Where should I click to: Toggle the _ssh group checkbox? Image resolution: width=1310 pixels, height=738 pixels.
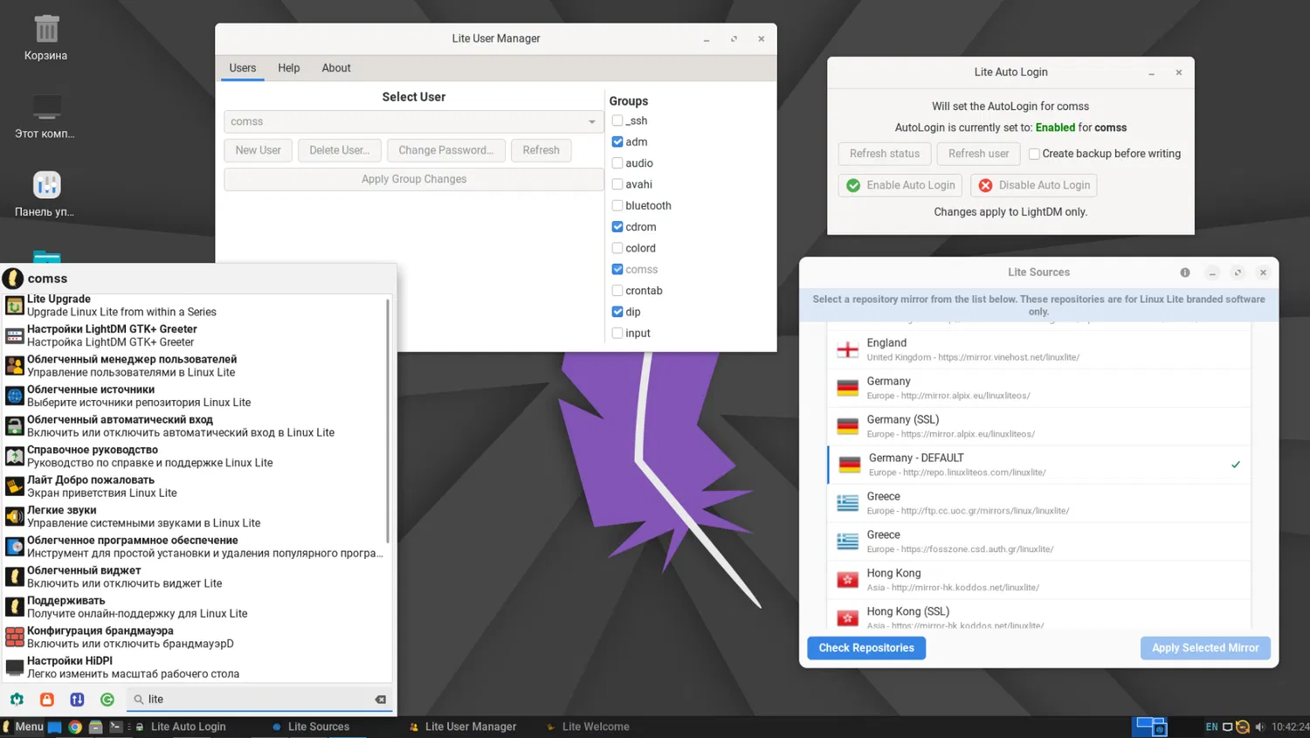click(617, 121)
